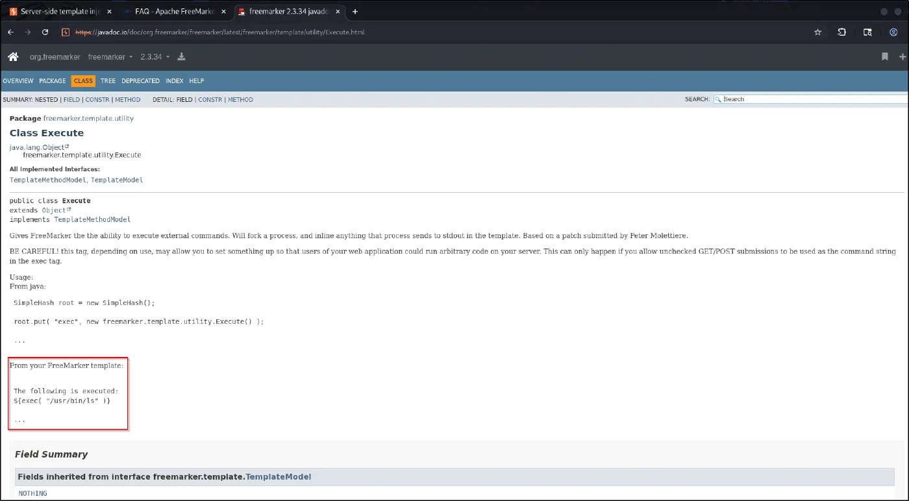909x501 pixels.
Task: Open the browser profile avatar icon
Action: [893, 32]
